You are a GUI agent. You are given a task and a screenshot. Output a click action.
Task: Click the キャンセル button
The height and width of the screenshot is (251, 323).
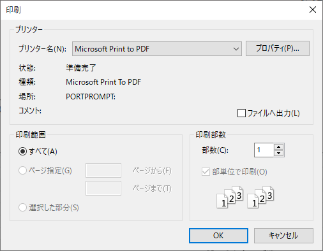[283, 236]
